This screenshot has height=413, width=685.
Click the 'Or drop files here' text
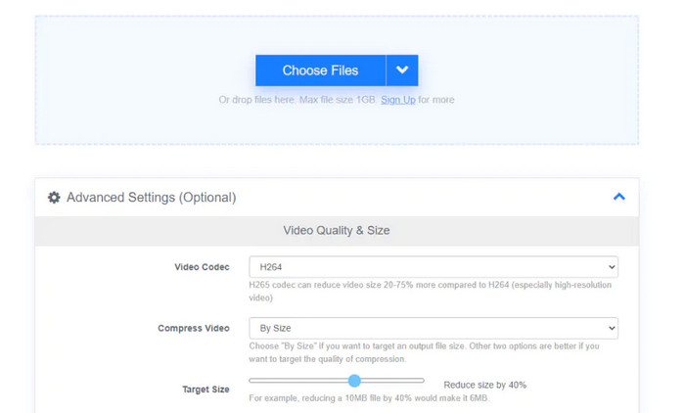pos(297,100)
